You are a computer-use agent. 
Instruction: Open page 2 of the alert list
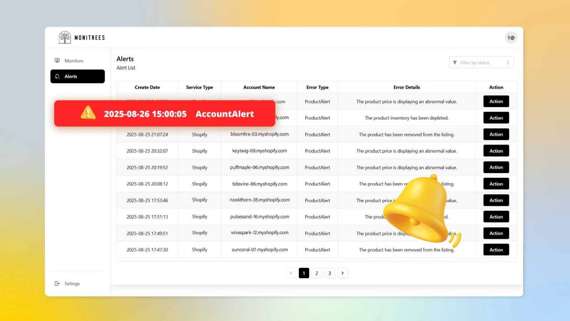(317, 273)
